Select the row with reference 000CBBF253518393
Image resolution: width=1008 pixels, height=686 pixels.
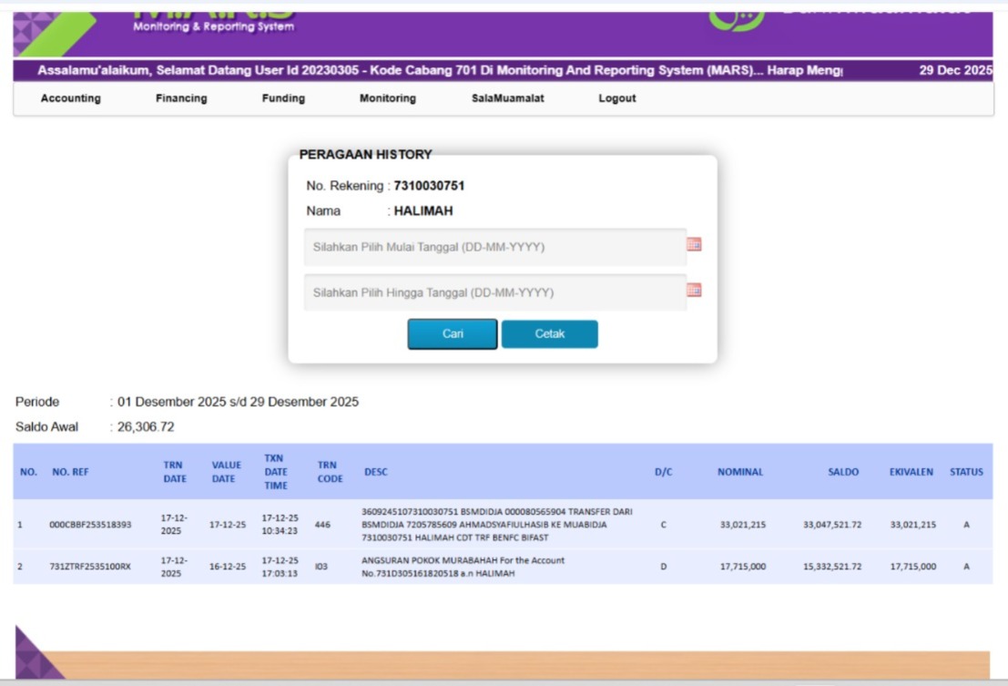pos(90,525)
